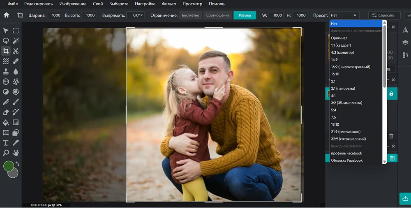This screenshot has height=208, width=411.
Task: Select the Paint Bucket fill tool
Action: (6, 122)
